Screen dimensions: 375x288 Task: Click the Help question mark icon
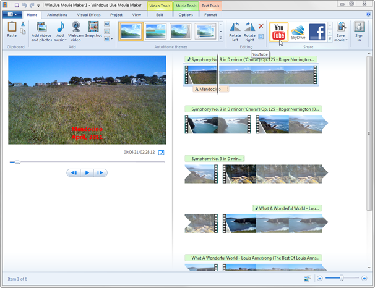pos(369,14)
